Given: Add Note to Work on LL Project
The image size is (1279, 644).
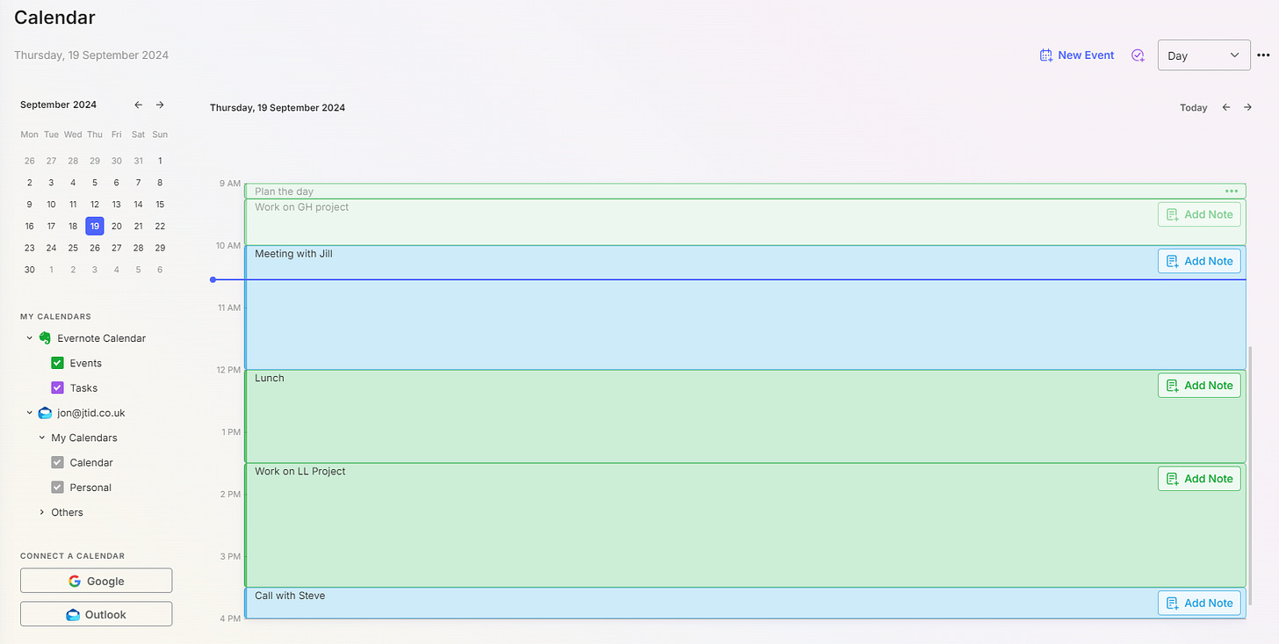Looking at the screenshot, I should click(x=1199, y=479).
